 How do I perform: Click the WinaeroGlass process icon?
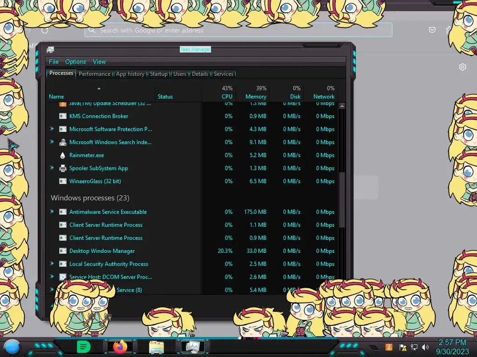click(63, 181)
